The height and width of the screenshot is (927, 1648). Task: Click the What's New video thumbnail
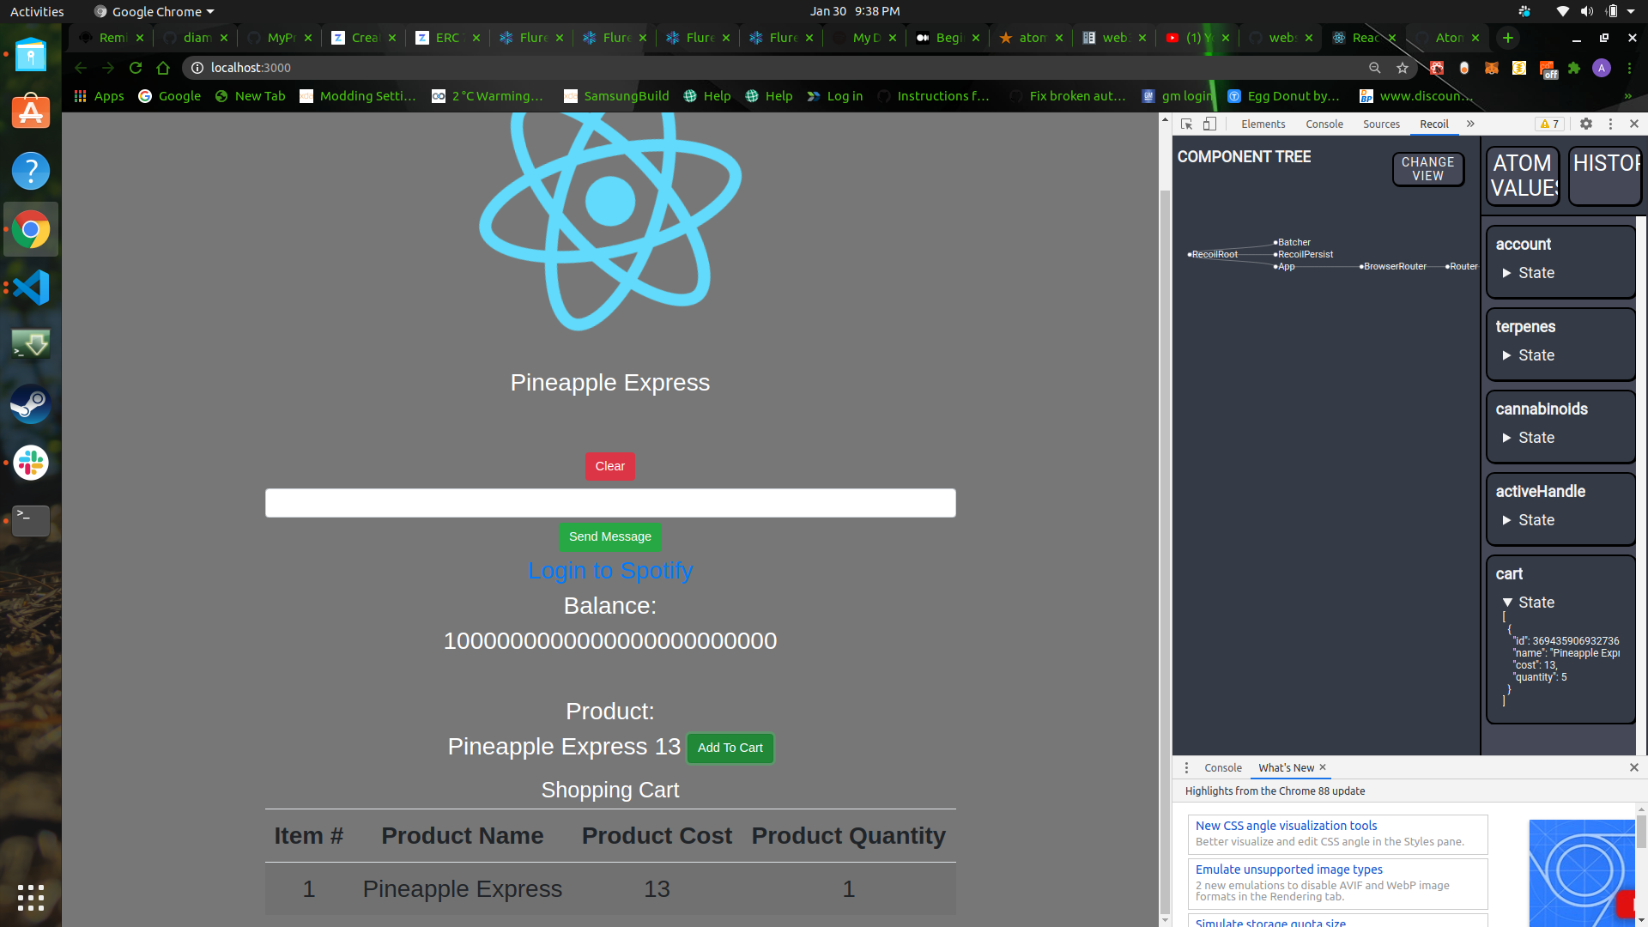tap(1581, 872)
